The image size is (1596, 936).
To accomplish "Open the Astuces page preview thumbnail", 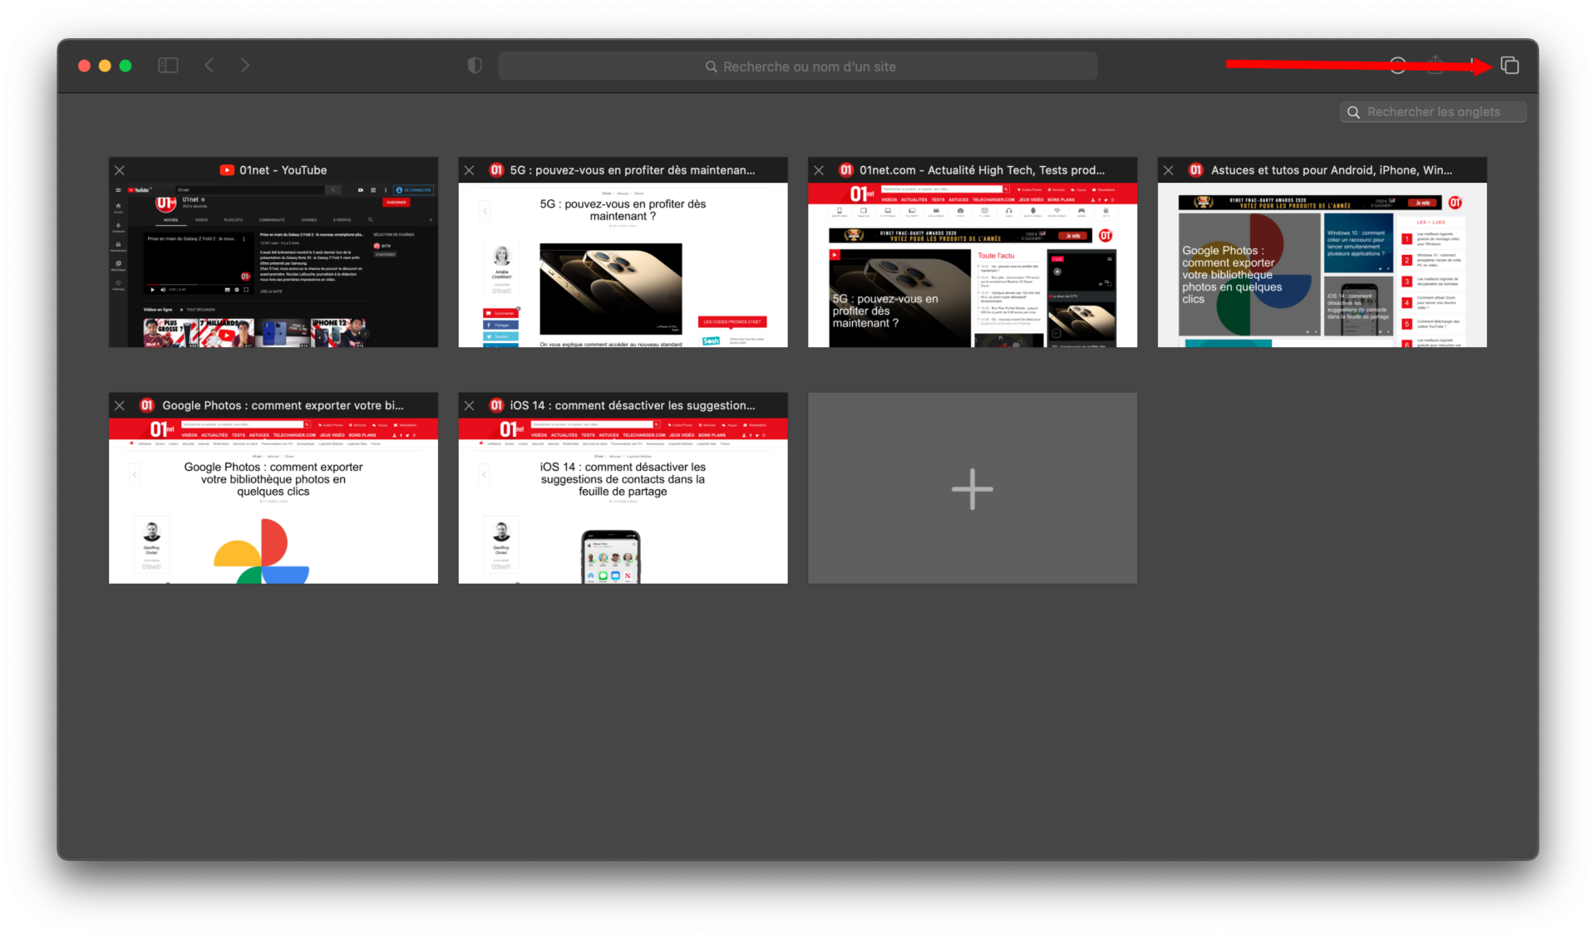I will [x=1323, y=265].
